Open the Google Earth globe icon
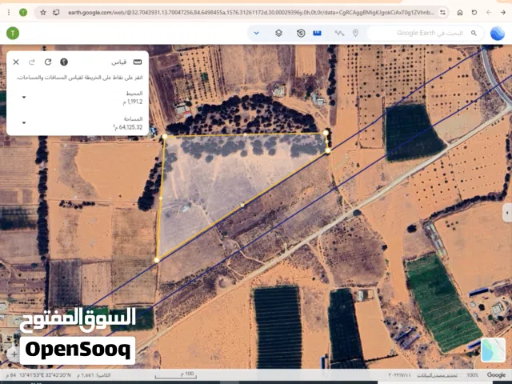This screenshot has height=384, width=512. [498, 33]
